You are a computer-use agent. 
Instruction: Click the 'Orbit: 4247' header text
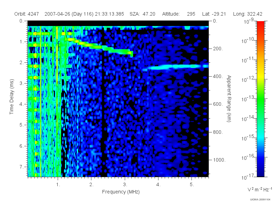[x=27, y=14]
